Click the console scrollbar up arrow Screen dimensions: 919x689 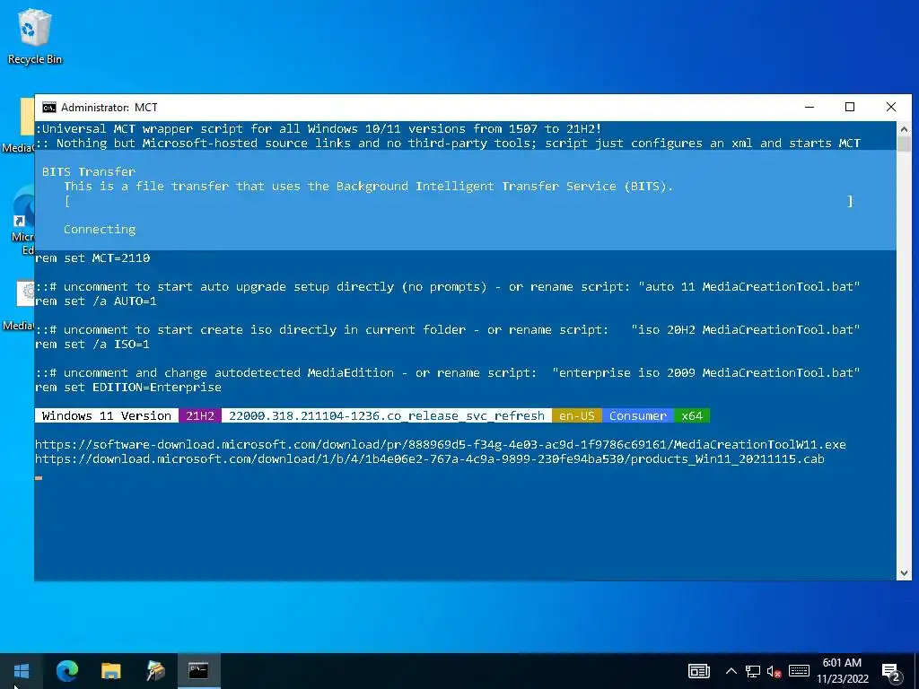point(904,128)
